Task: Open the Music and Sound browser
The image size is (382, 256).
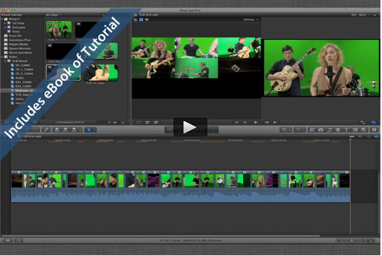Action: pos(329,130)
